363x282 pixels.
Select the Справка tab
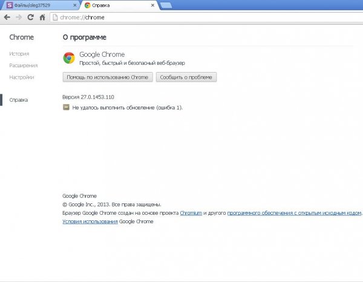tap(119, 5)
